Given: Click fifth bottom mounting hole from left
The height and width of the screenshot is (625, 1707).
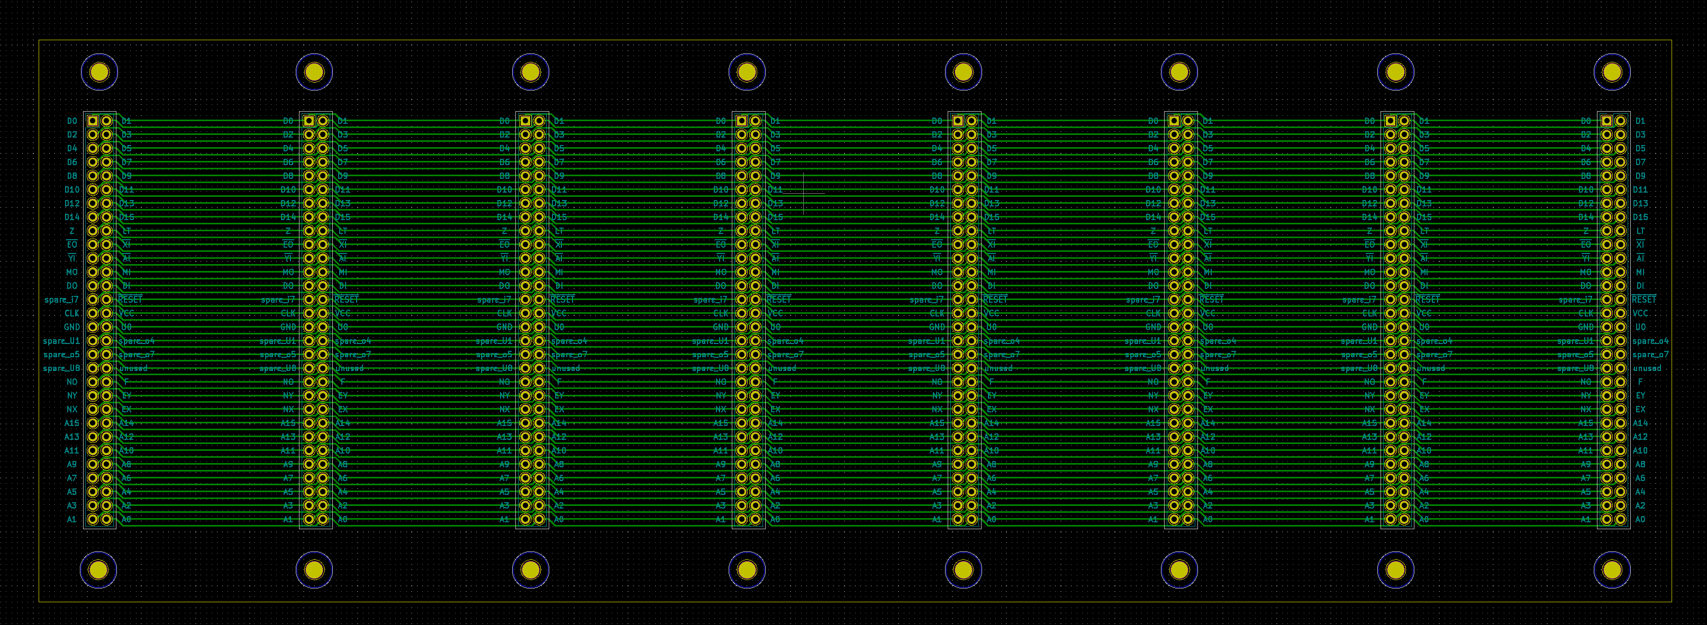Looking at the screenshot, I should point(963,569).
